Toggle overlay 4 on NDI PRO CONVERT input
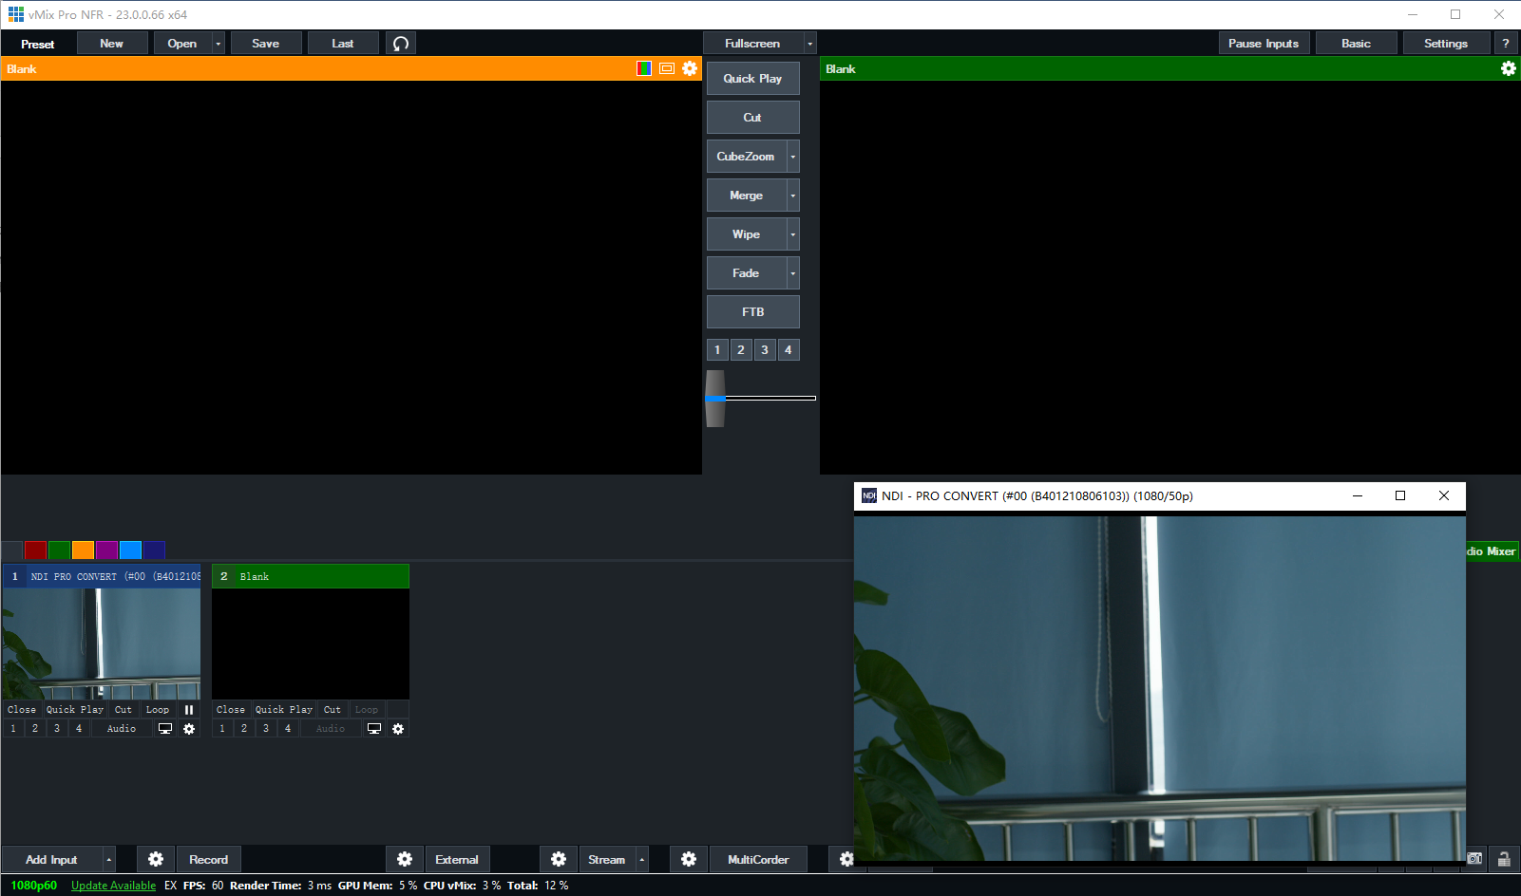This screenshot has width=1521, height=896. 79,729
